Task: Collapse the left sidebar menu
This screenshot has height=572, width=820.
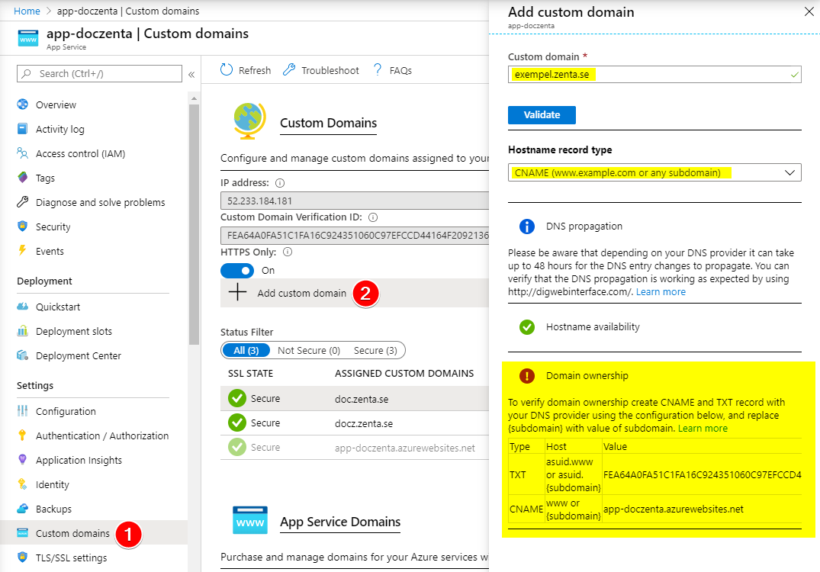Action: point(191,74)
